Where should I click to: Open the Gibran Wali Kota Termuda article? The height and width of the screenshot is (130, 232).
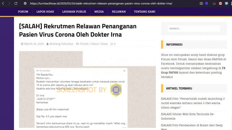click(x=188, y=116)
